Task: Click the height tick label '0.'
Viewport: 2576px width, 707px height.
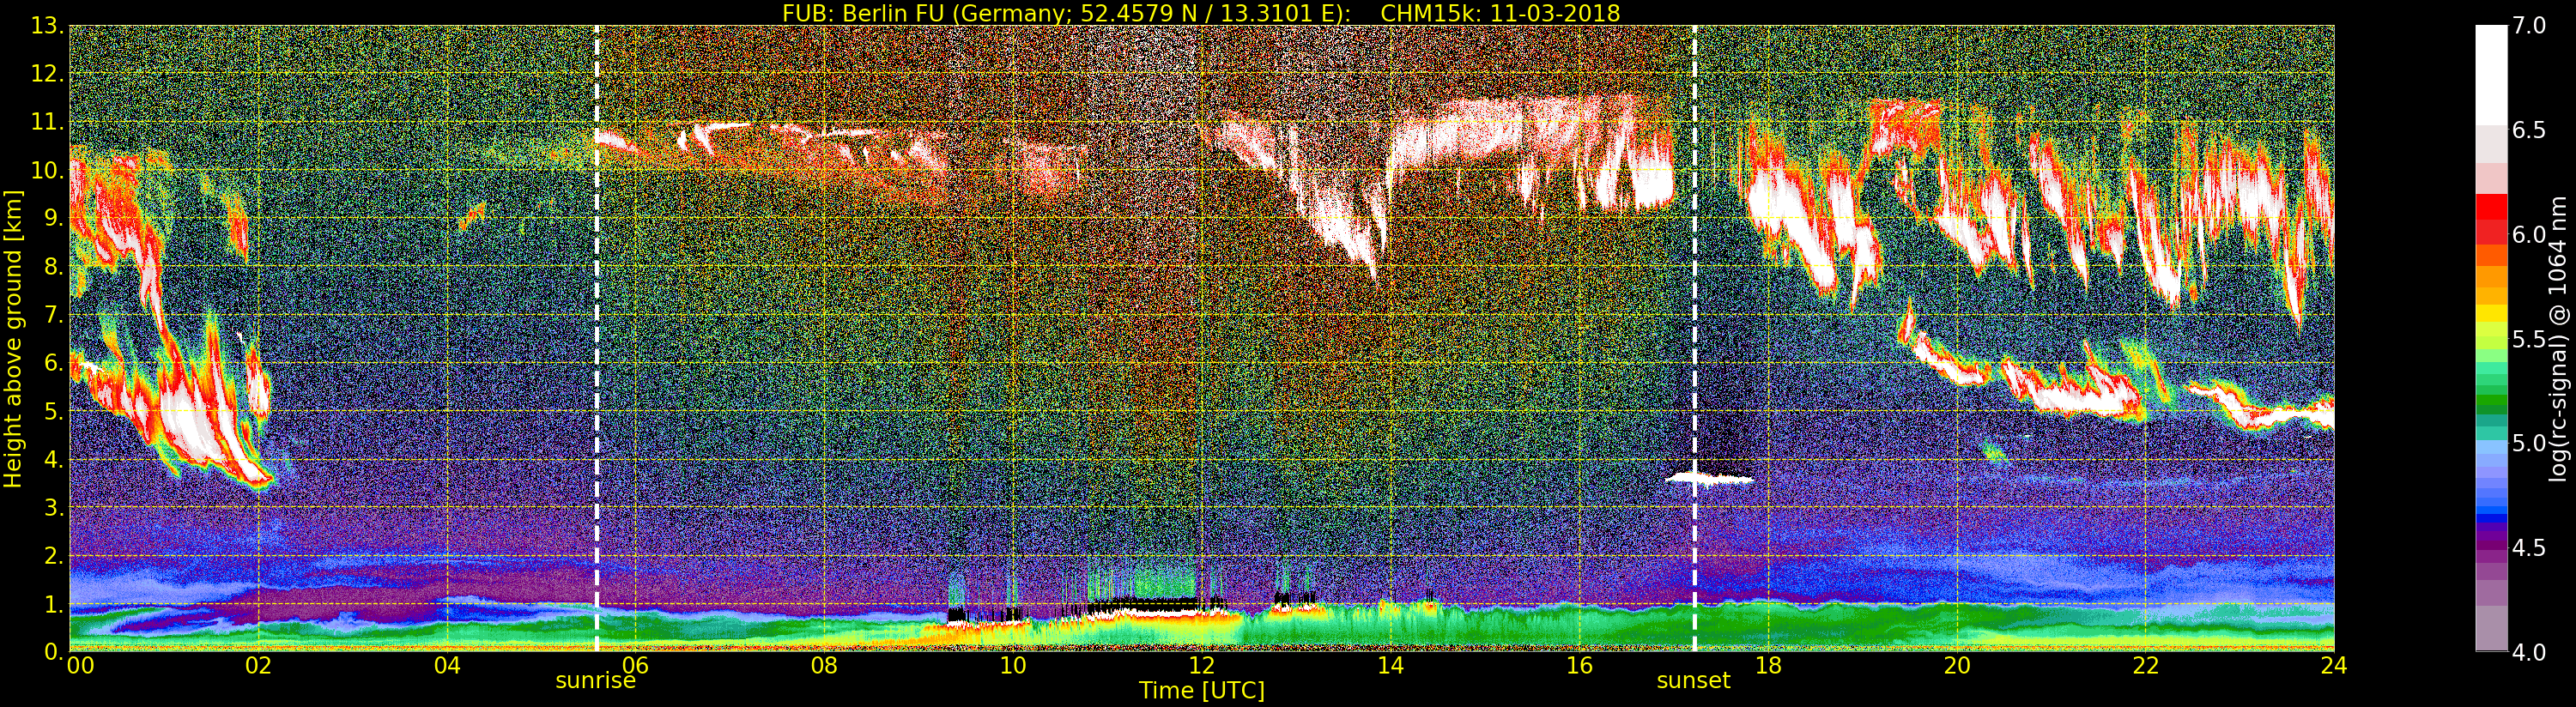Action: point(54,652)
